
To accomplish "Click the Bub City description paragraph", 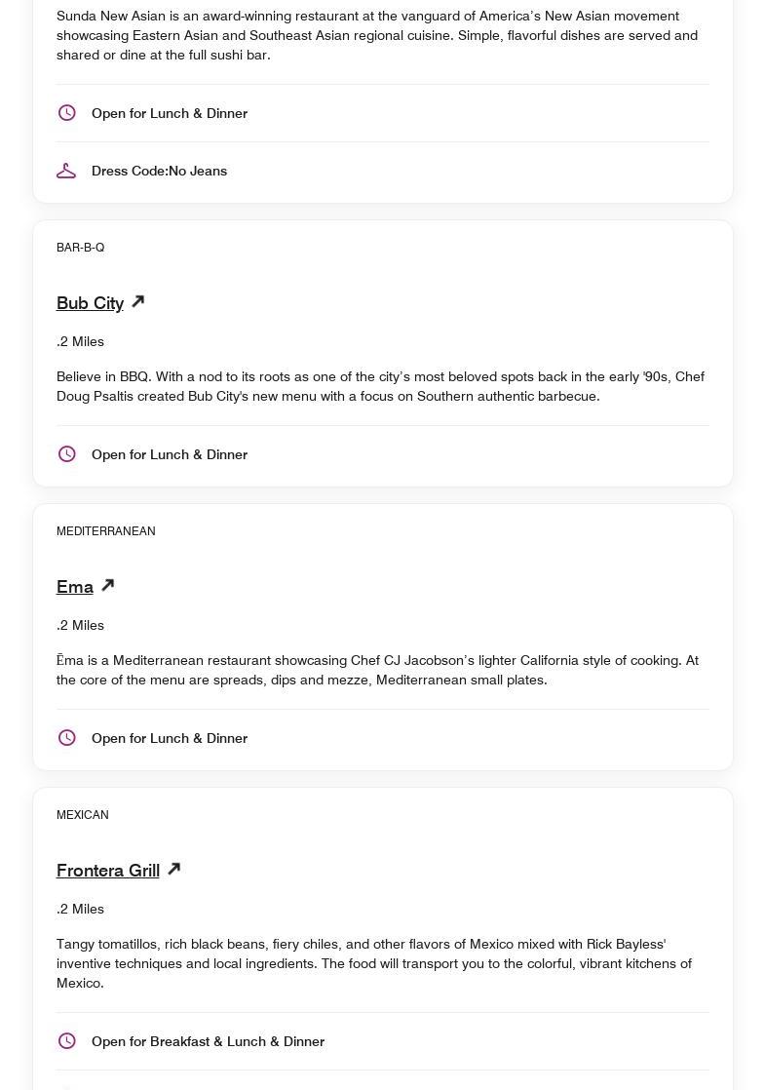I will [x=380, y=386].
